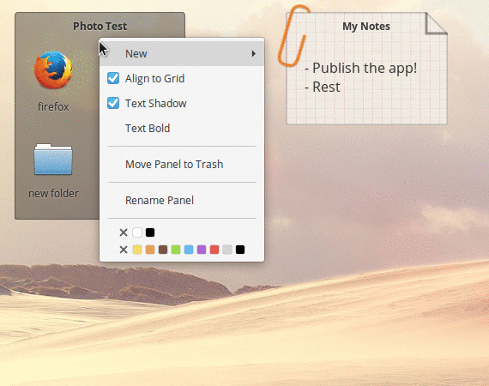The image size is (489, 386).
Task: Choose Move Panel to Trash
Action: pyautogui.click(x=174, y=165)
